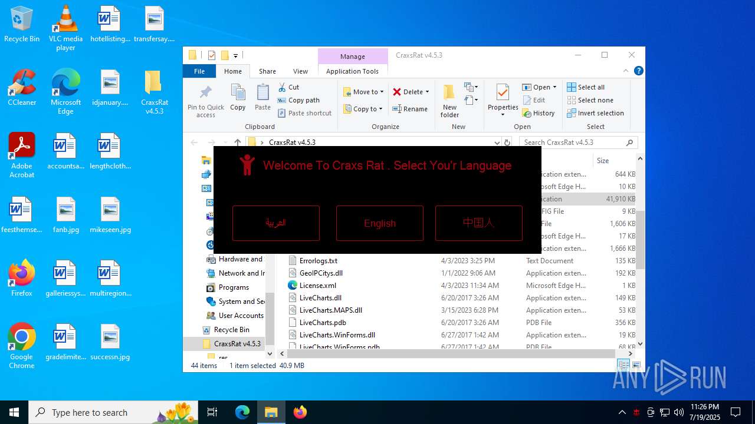755x424 pixels.
Task: Open the Recycle Bin desktop icon
Action: pos(22,25)
